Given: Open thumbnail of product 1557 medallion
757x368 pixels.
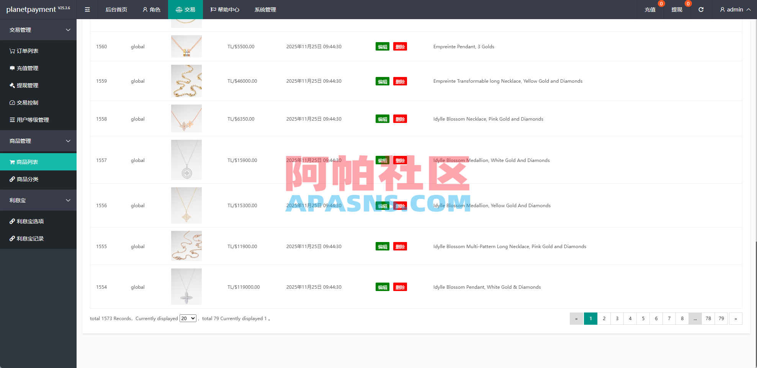Looking at the screenshot, I should point(186,160).
